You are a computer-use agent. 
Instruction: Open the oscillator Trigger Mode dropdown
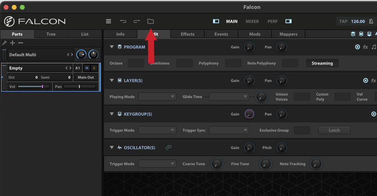tap(157, 164)
